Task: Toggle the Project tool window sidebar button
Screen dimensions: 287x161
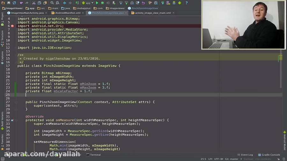Action: (2, 17)
